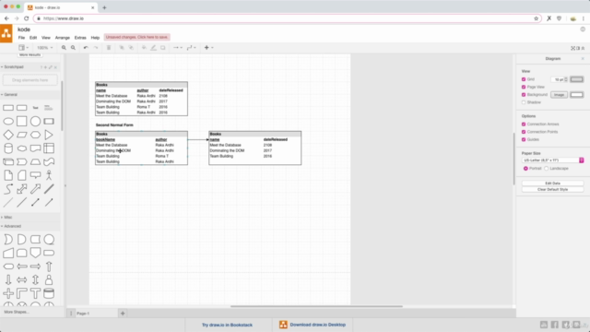Click Unsaved changes save notice
Viewport: 590px width, 332px height.
[137, 37]
